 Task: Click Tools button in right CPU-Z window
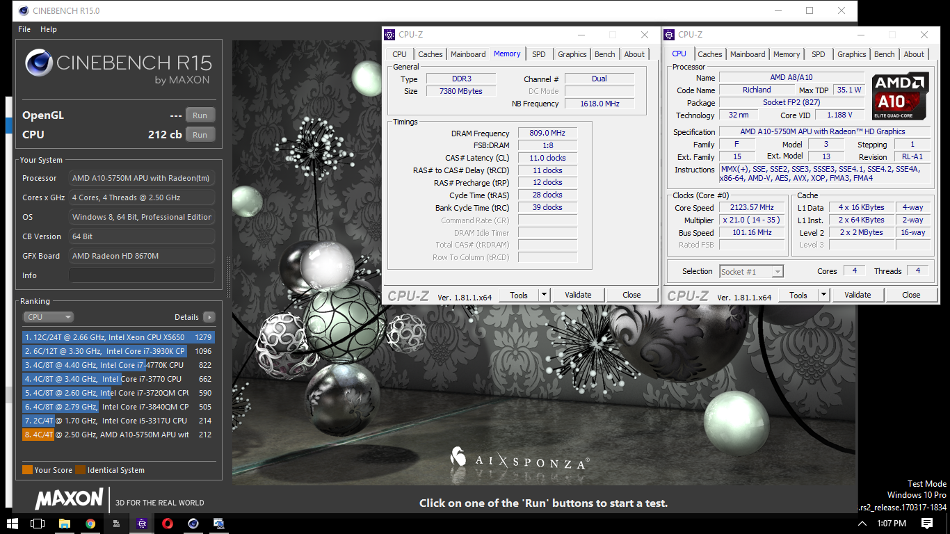click(x=798, y=295)
